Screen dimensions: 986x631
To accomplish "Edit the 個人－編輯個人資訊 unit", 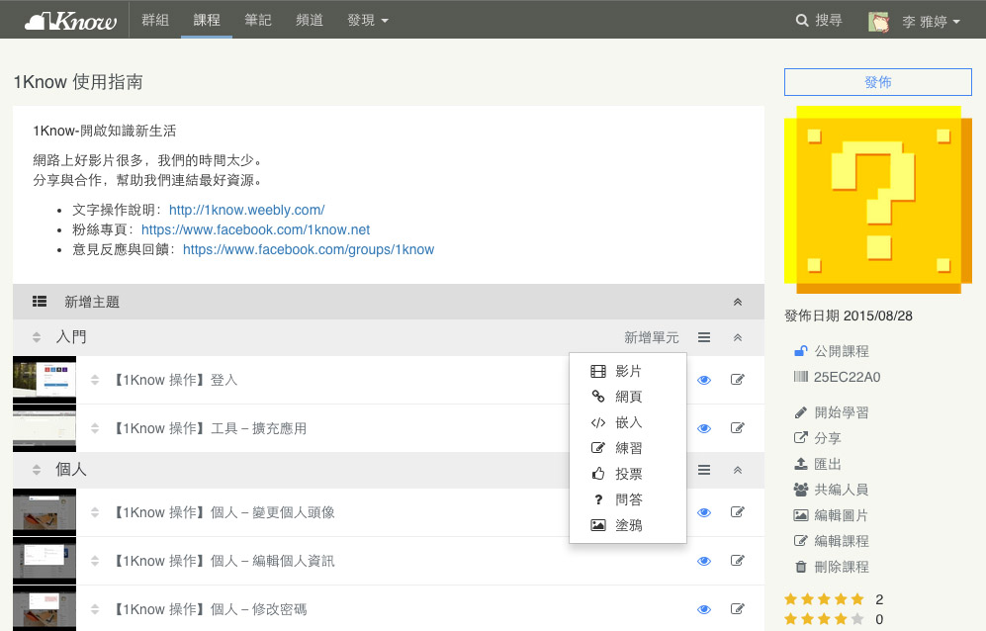I will click(737, 561).
